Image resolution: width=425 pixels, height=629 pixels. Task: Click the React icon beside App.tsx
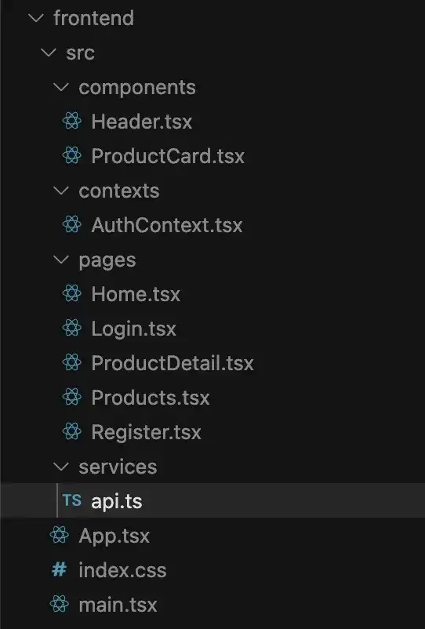point(60,535)
